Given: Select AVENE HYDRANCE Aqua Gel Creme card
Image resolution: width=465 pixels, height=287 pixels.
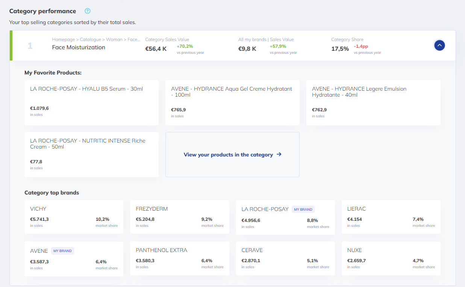Looking at the screenshot, I should click(x=232, y=102).
